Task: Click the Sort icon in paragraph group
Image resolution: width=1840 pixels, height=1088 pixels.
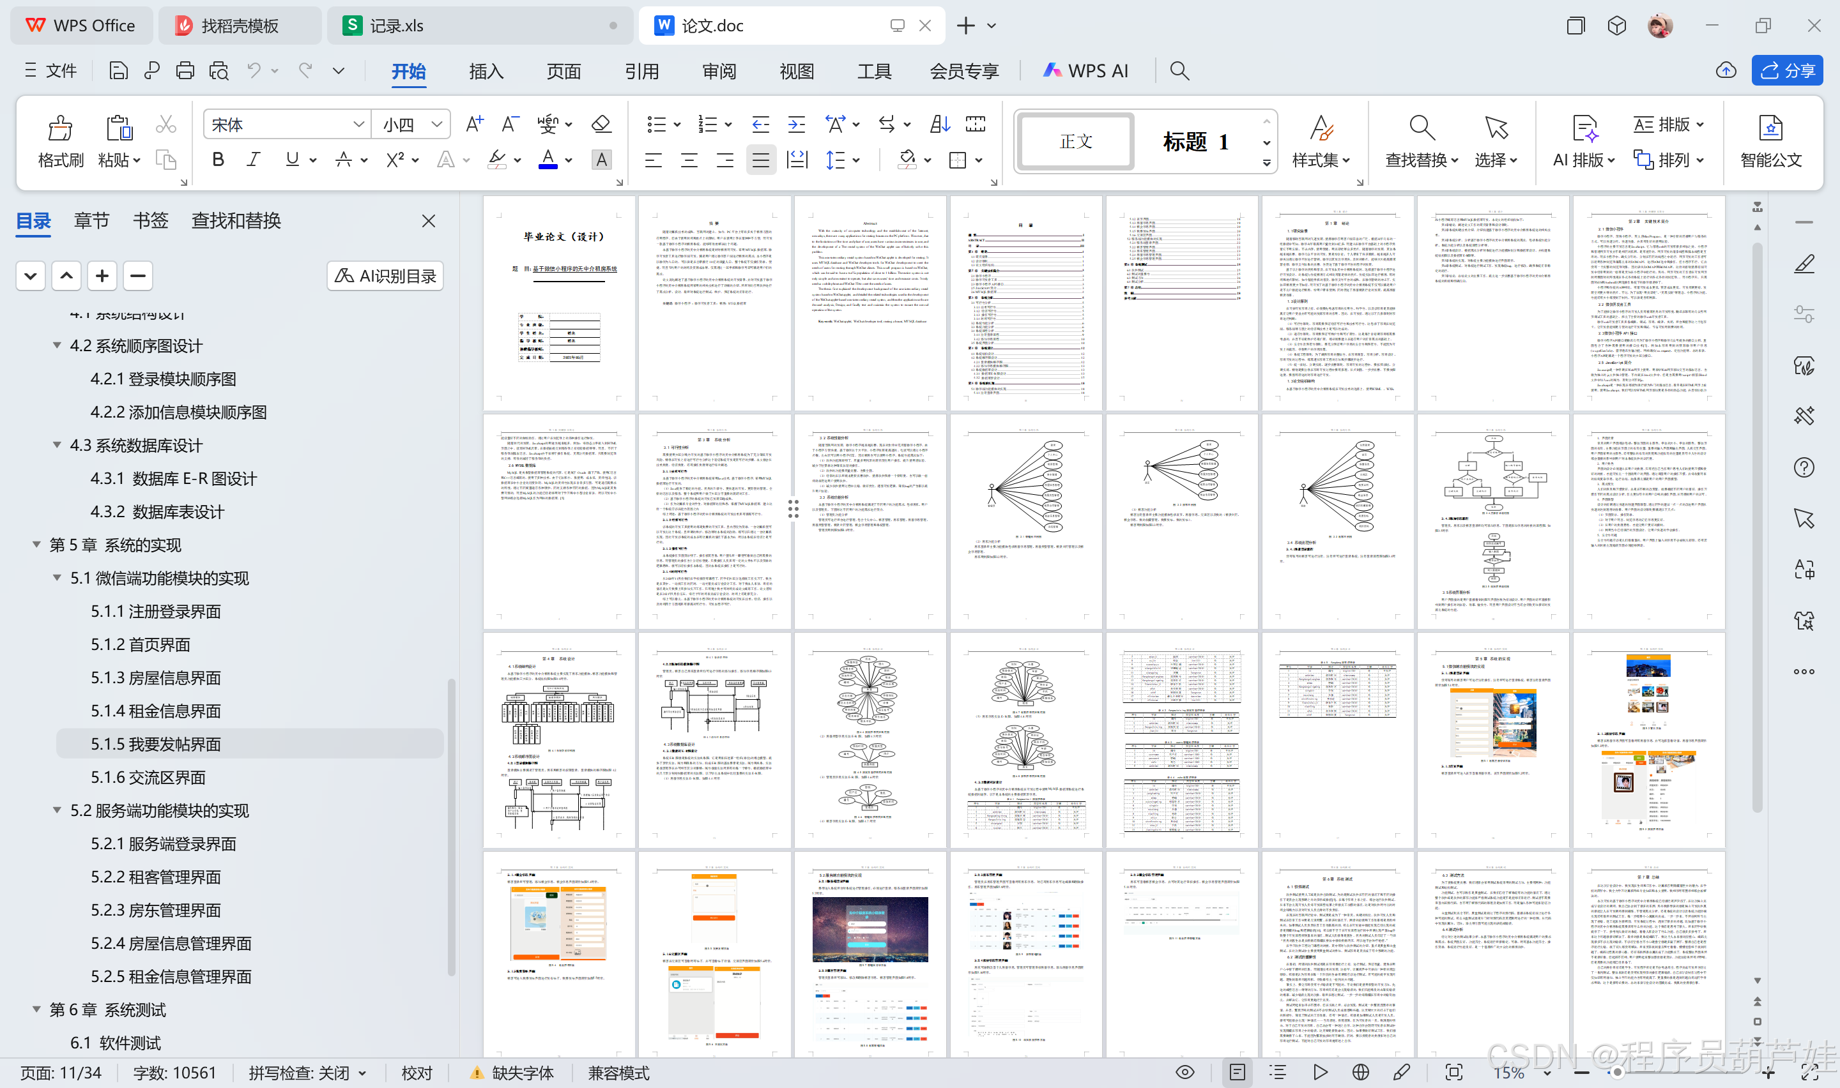Action: coord(940,124)
